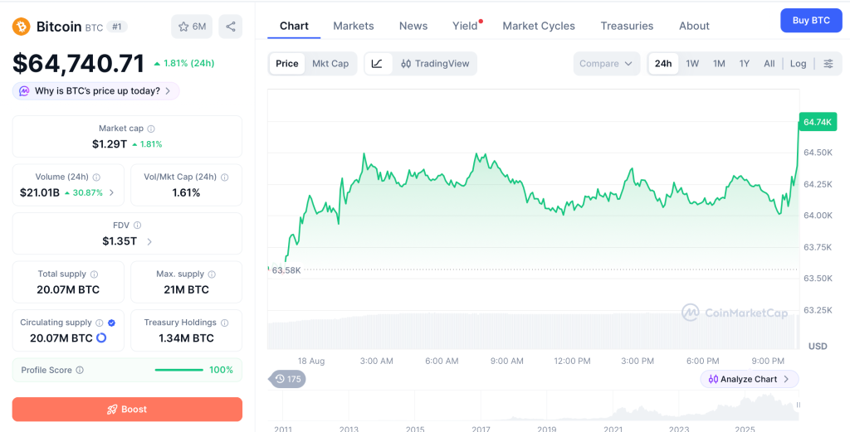Expand the FDV details chevron
This screenshot has width=850, height=432.
(x=149, y=241)
